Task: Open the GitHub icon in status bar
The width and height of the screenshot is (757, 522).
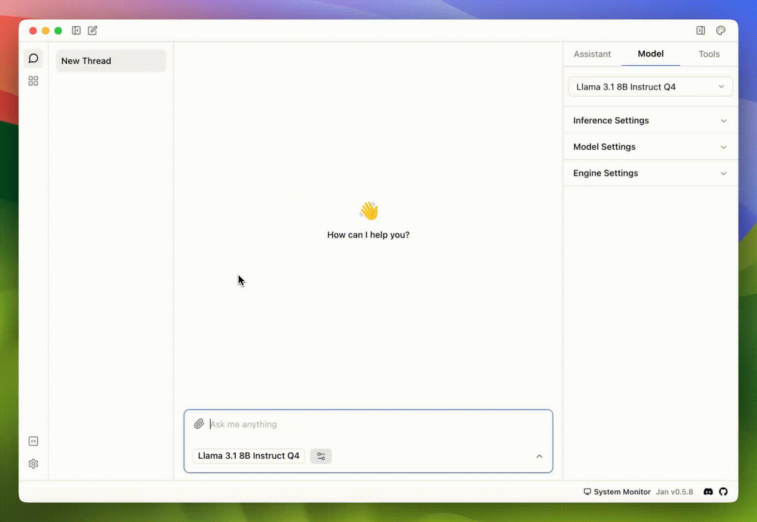Action: pos(723,492)
